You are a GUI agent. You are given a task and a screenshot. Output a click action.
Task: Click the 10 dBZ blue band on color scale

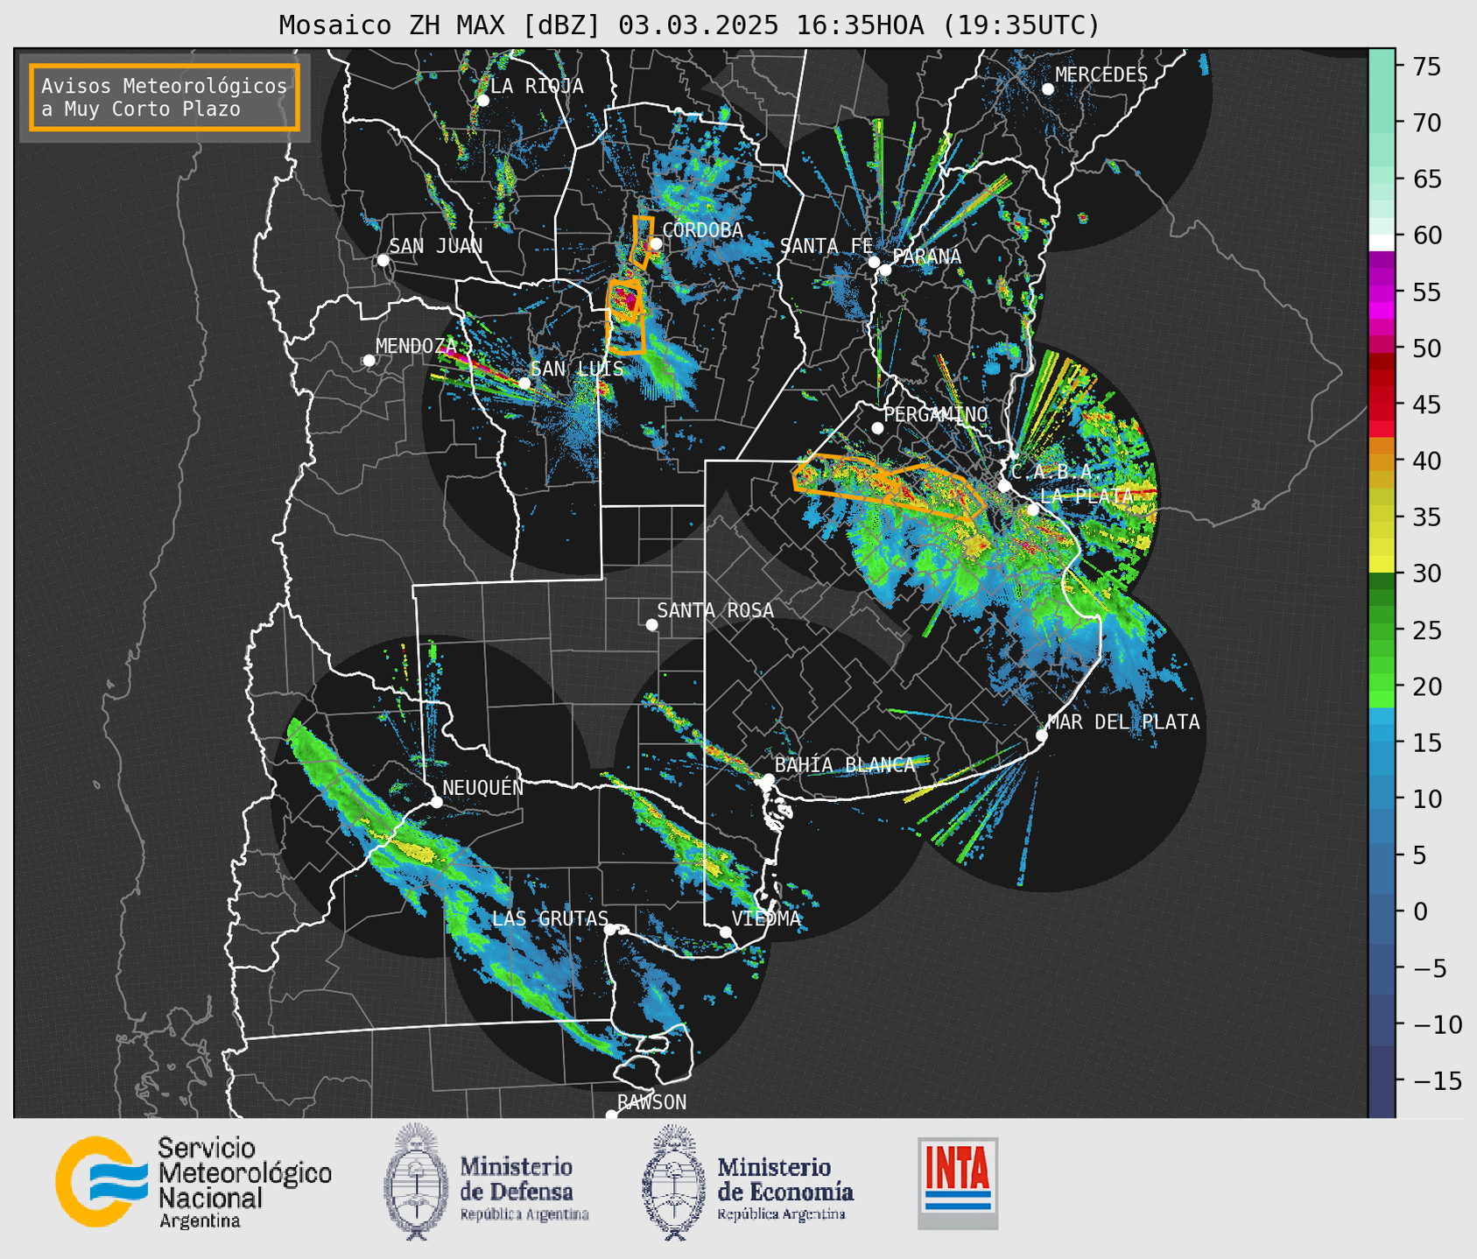[1382, 798]
